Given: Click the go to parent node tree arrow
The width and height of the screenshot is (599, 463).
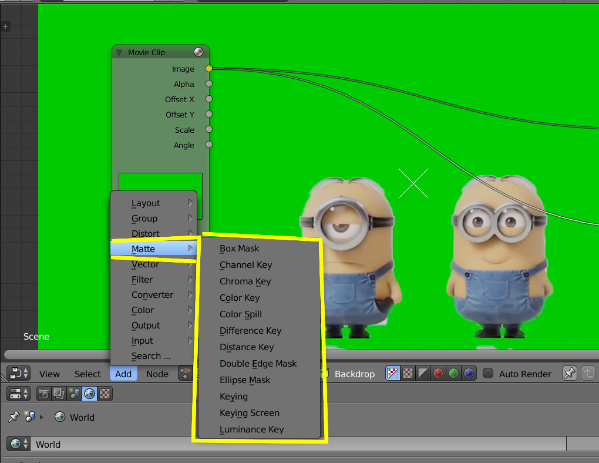Looking at the screenshot, I should point(588,373).
